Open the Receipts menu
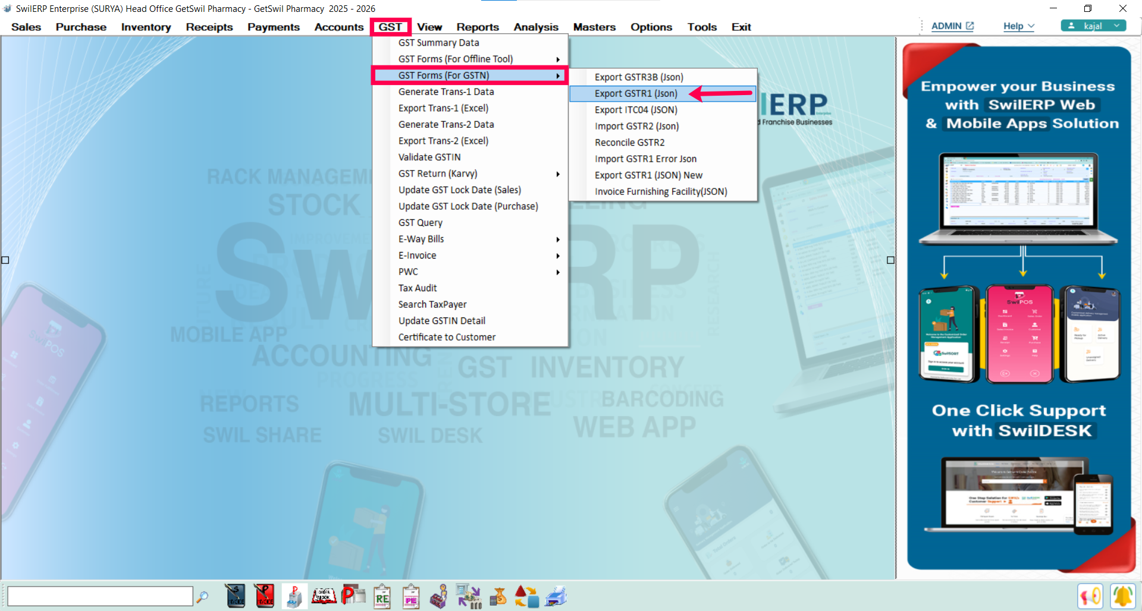1142x611 pixels. (x=209, y=27)
